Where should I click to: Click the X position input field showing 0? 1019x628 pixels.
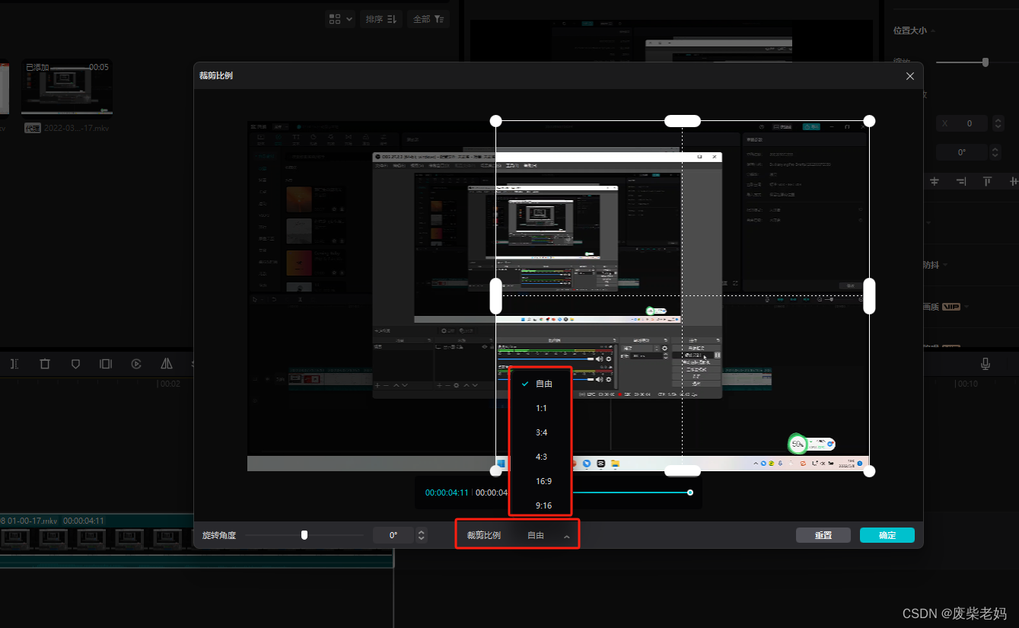click(962, 123)
